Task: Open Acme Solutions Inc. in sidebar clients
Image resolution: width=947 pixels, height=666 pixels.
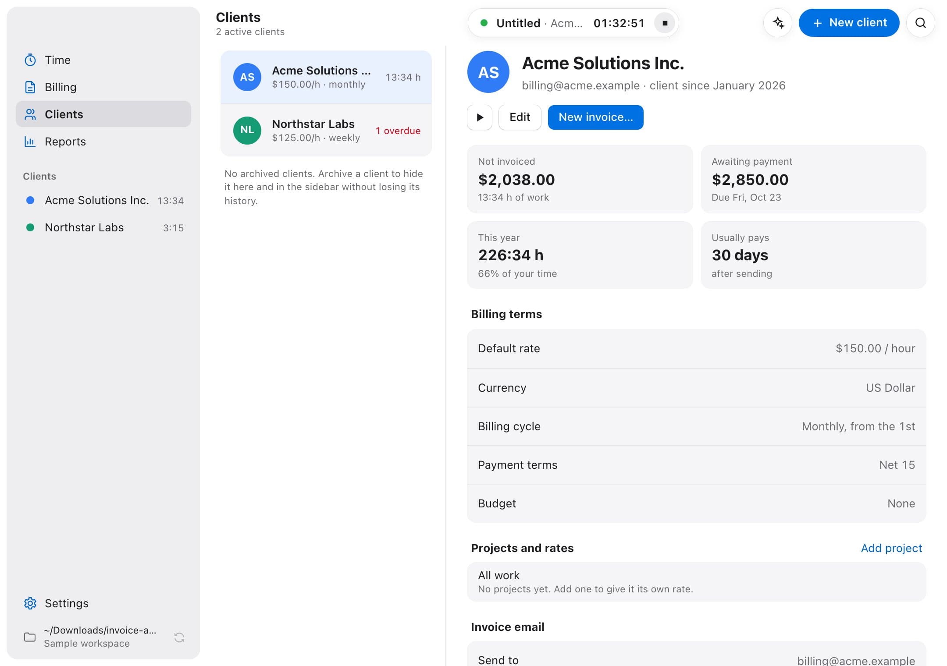Action: (x=103, y=200)
